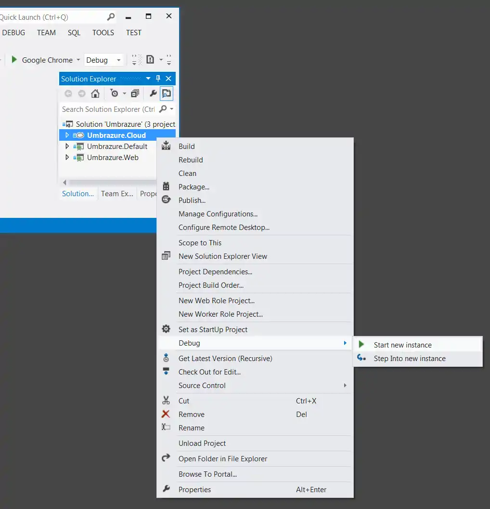Choose Rebuild from context menu
The height and width of the screenshot is (509, 490).
255,160
